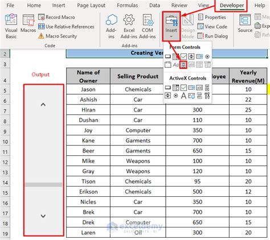Open COM Add-ins dialog
The height and width of the screenshot is (240, 270).
click(x=148, y=26)
